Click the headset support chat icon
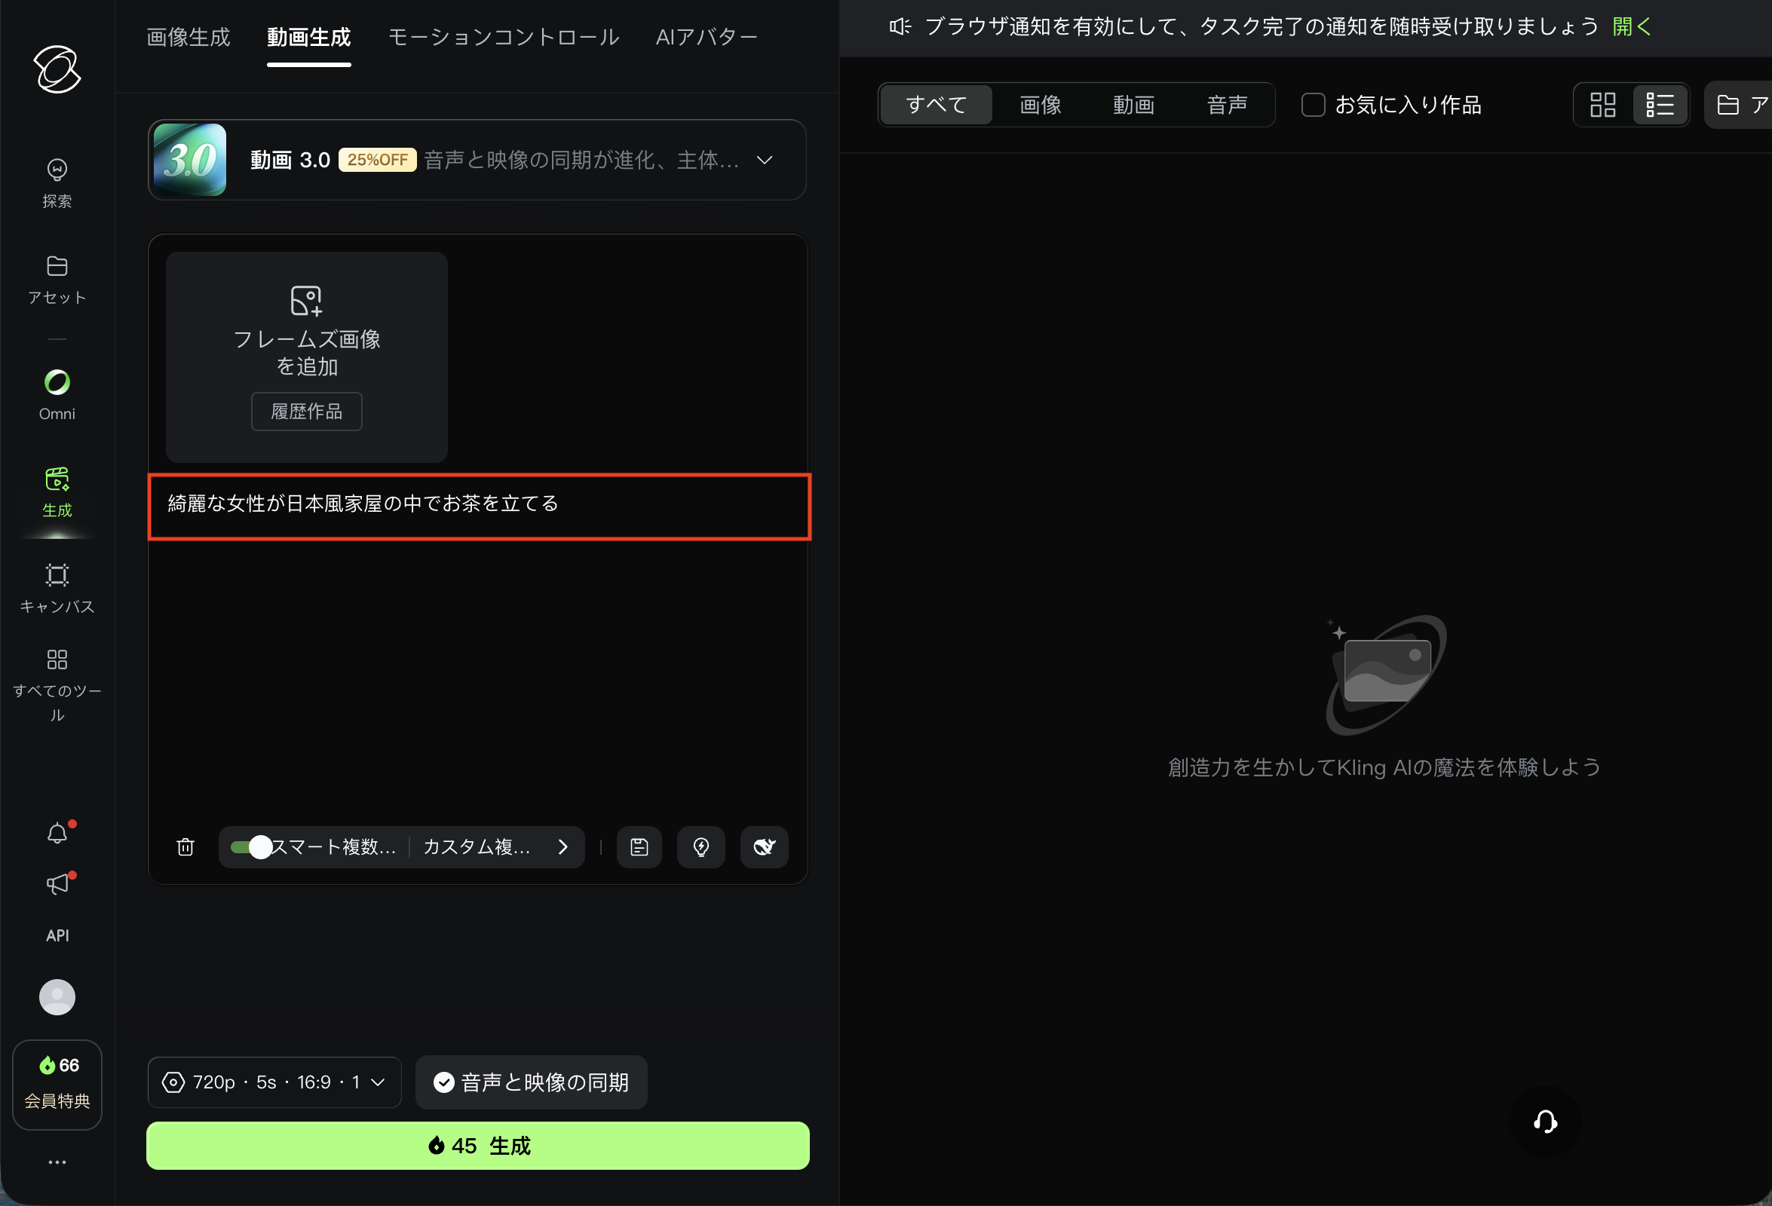This screenshot has width=1772, height=1206. (1545, 1122)
